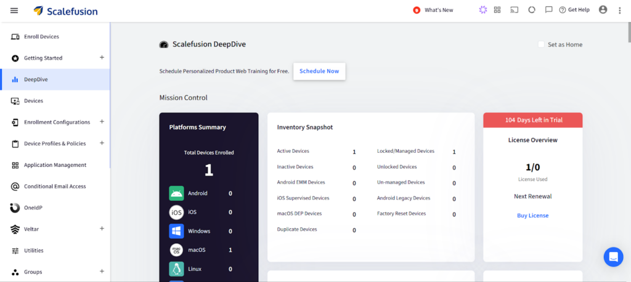Click the Linux penguin icon

pyautogui.click(x=176, y=268)
